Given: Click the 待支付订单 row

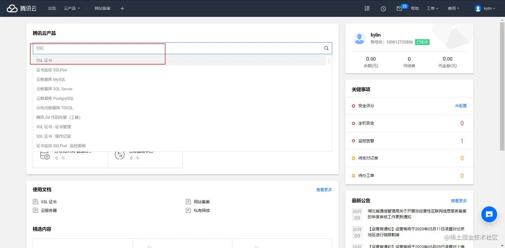Looking at the screenshot, I should 409,158.
